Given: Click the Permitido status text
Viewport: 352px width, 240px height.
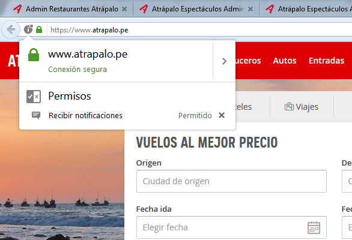Looking at the screenshot, I should [195, 116].
